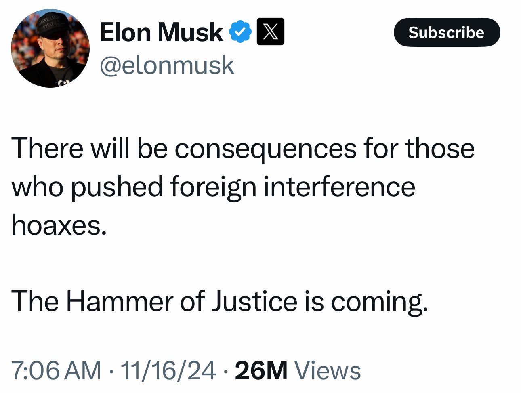Click "The Hammer of Justice is coming."
521x393 pixels.
[x=219, y=302]
